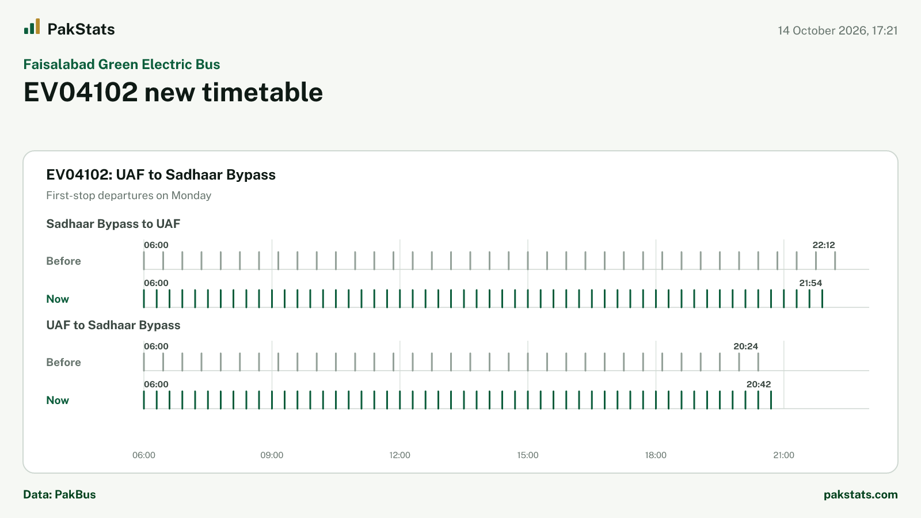Click the EV04102: UAF to Sadhaar Bypass chart title
Image resolution: width=921 pixels, height=518 pixels.
[161, 175]
